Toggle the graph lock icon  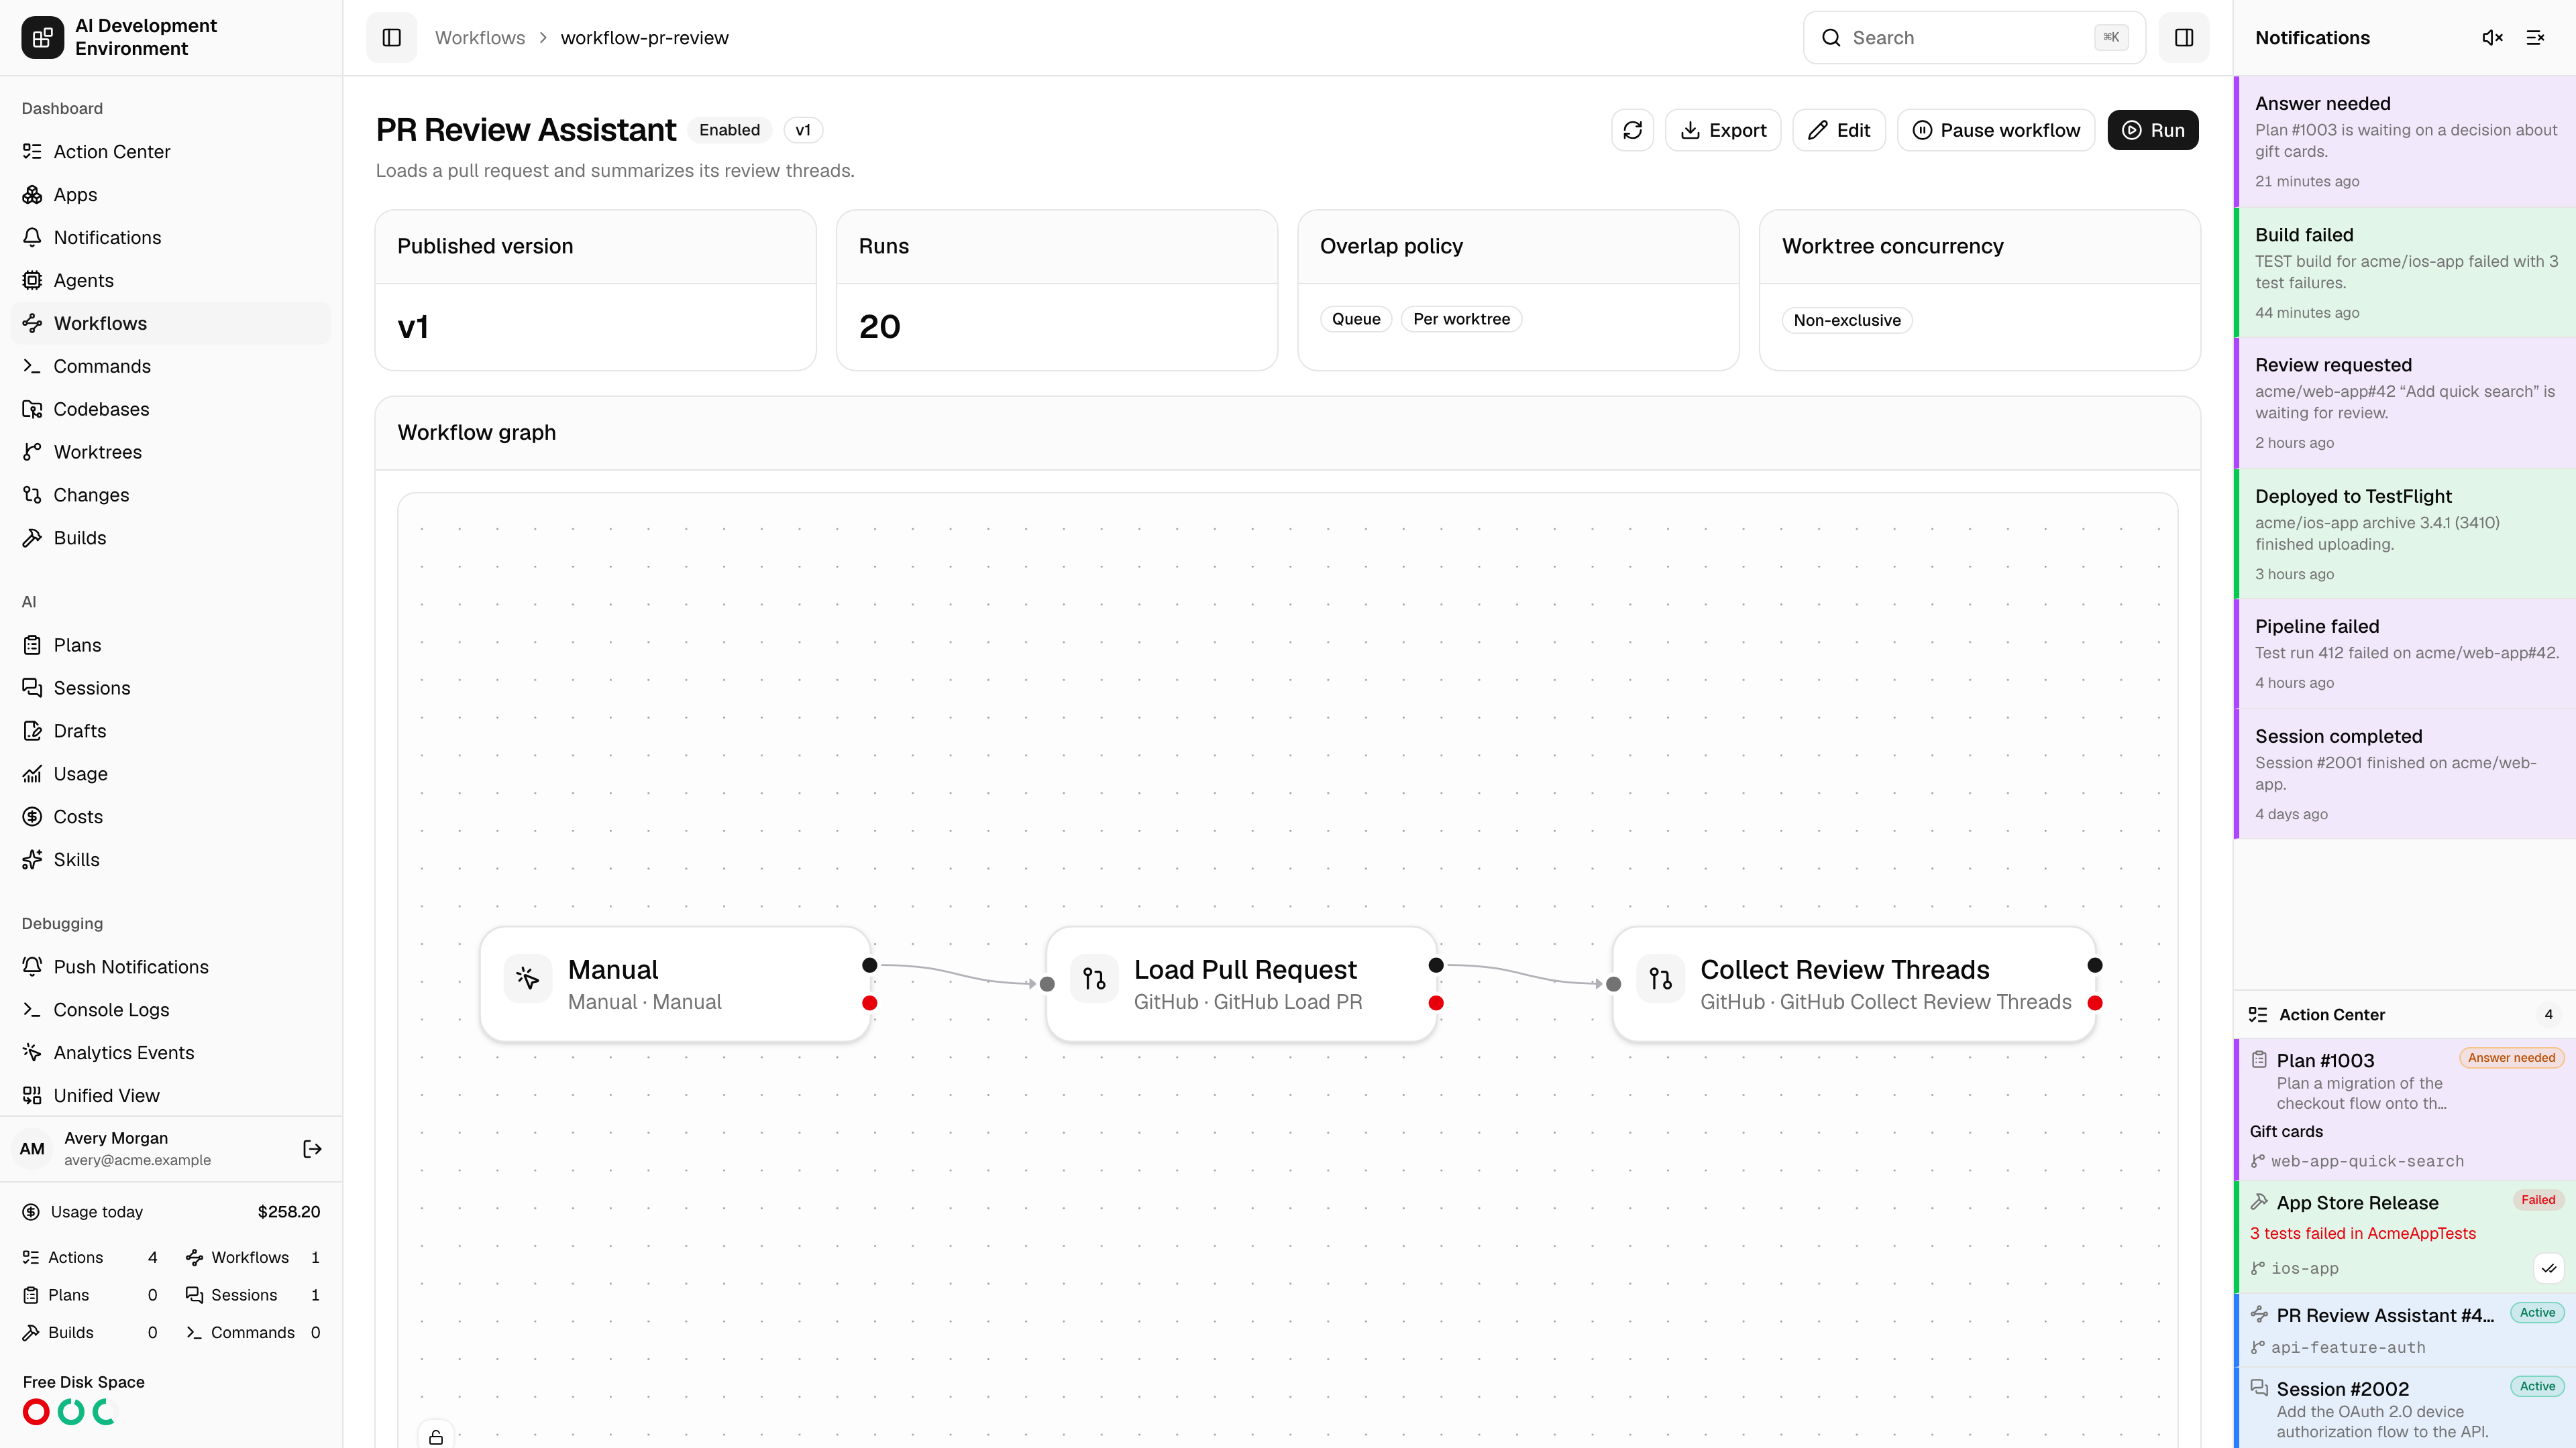point(436,1437)
